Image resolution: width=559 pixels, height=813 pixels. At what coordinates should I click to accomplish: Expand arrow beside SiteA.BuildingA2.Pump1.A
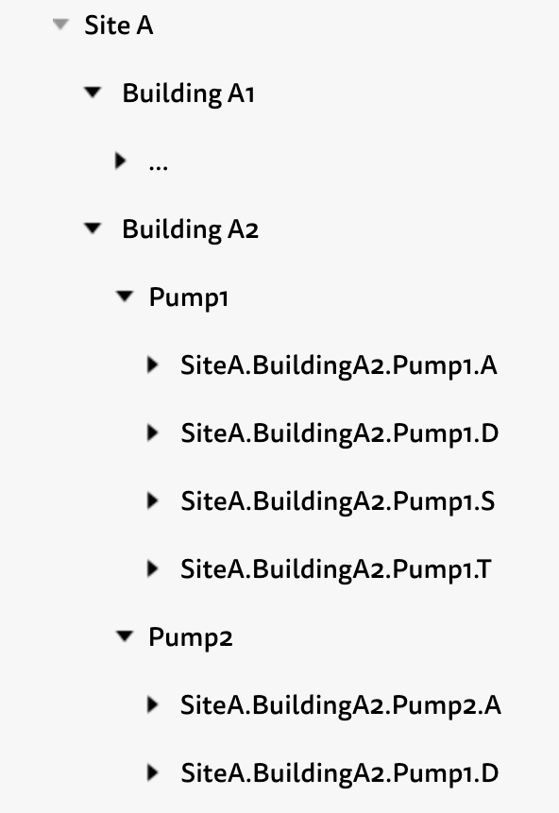pos(152,364)
